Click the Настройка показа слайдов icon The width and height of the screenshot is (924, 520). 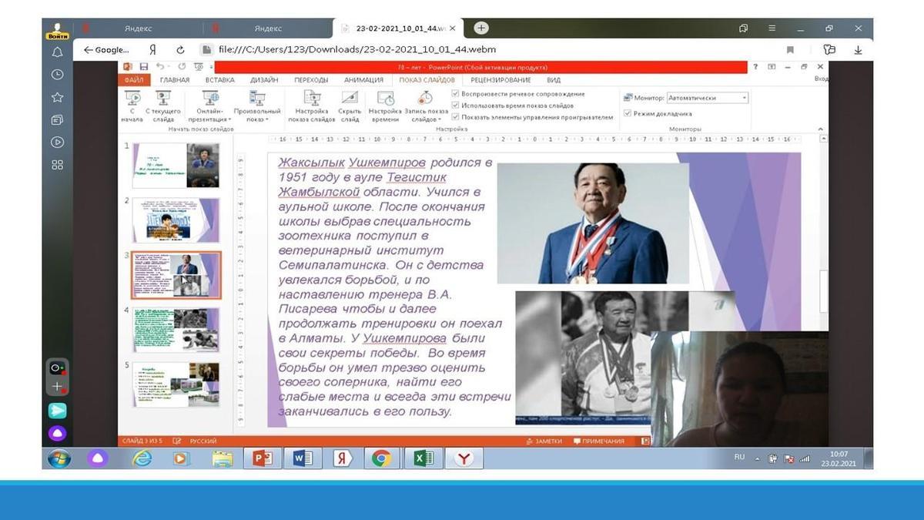tap(312, 99)
